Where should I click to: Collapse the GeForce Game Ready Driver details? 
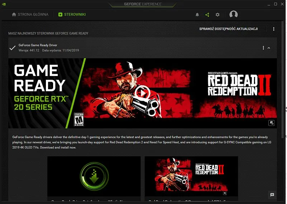click(x=269, y=48)
